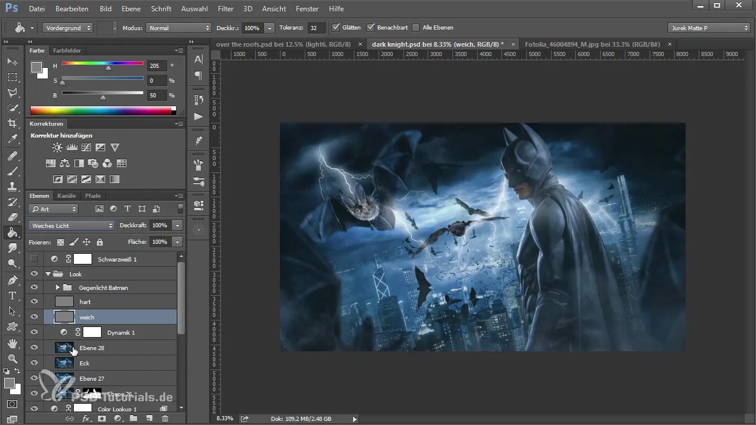This screenshot has width=756, height=425.
Task: Open the Fläche fill dropdown arrow
Action: coord(178,242)
